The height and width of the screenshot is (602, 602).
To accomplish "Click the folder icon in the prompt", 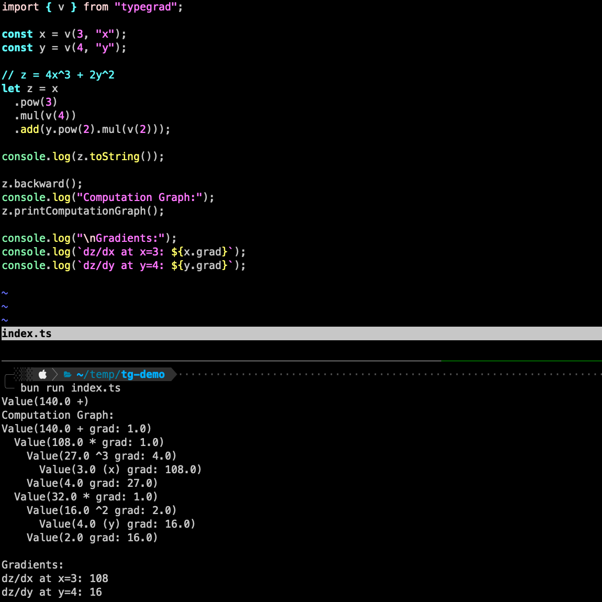I will (68, 375).
